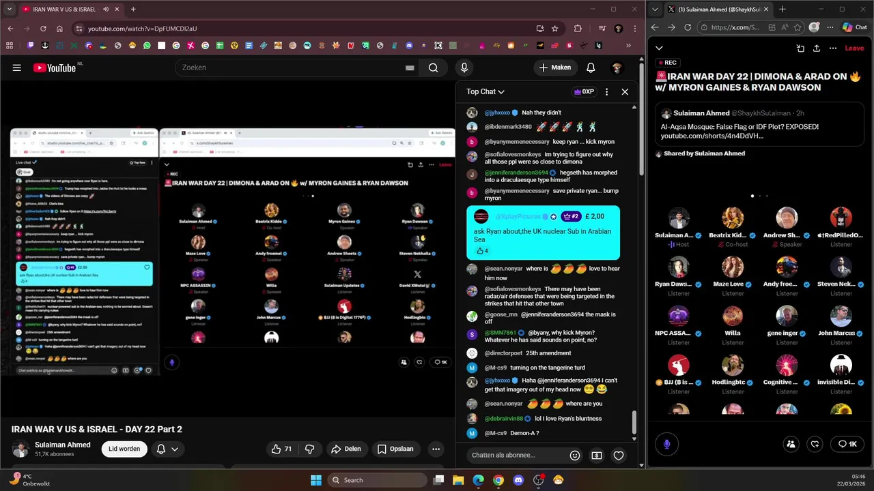Open Chrome from taskbar
Viewport: 874px width, 491px height.
point(498,480)
